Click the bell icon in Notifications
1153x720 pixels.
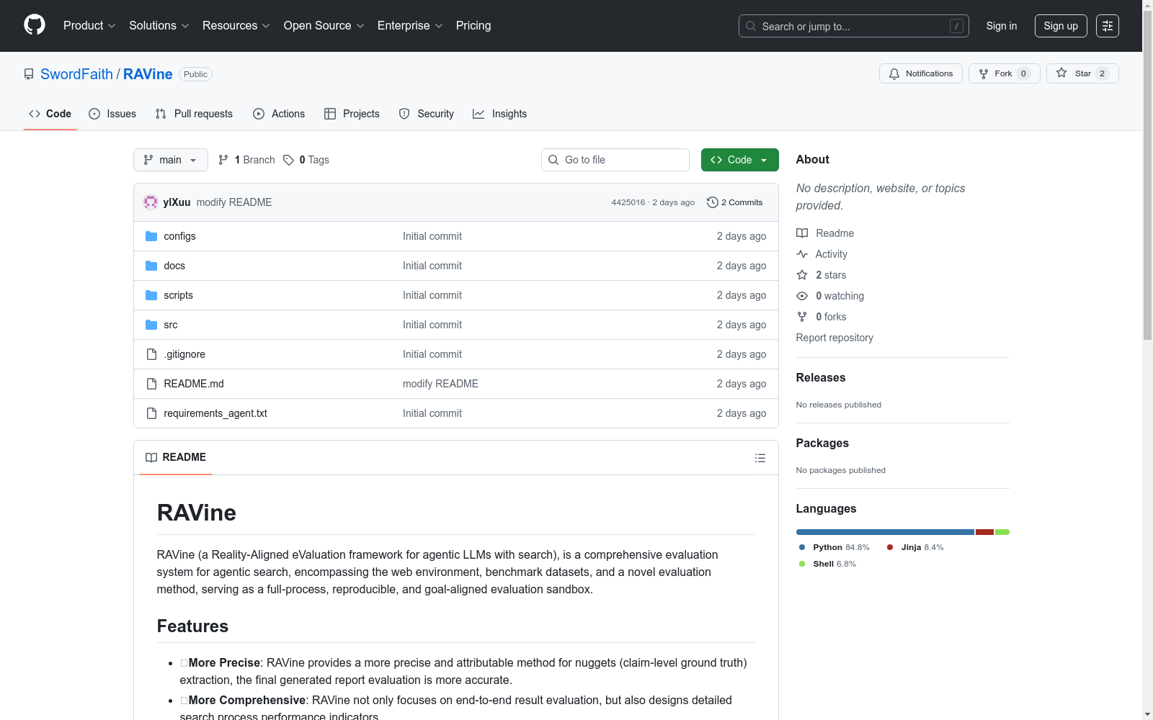(x=894, y=73)
